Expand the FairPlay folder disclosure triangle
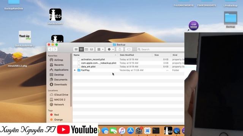This screenshot has width=243, height=136. 75,70
